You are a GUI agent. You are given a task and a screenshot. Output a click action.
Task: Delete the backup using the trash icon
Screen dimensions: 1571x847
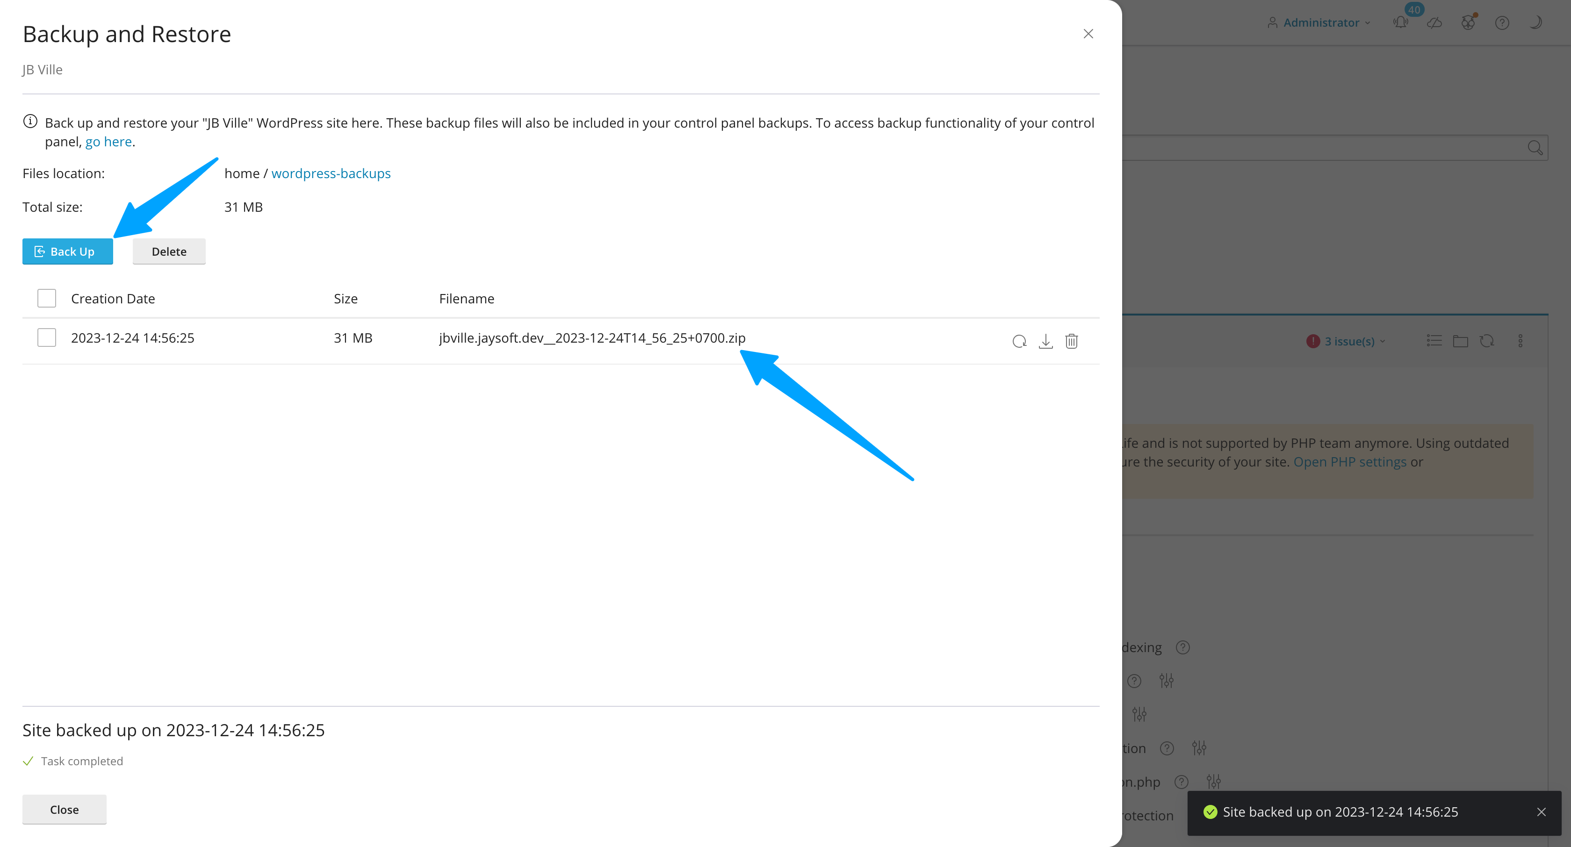pyautogui.click(x=1072, y=341)
